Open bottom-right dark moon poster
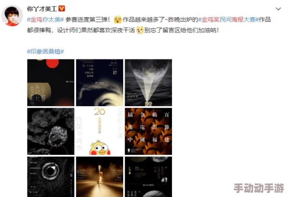 (x=148, y=177)
